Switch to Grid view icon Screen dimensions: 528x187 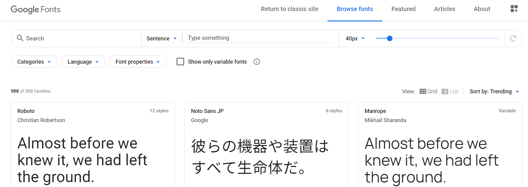pos(423,92)
